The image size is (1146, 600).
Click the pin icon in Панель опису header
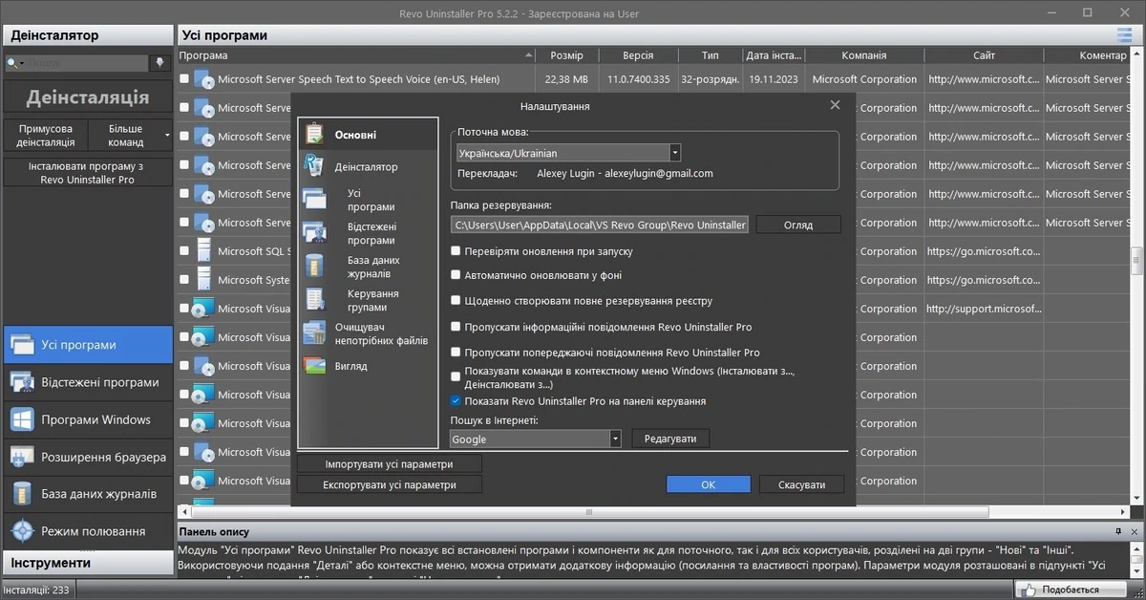click(1117, 531)
